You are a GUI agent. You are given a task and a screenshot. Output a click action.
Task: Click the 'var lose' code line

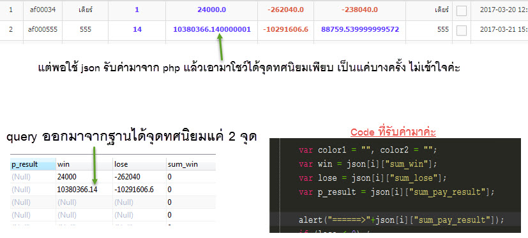pos(372,178)
